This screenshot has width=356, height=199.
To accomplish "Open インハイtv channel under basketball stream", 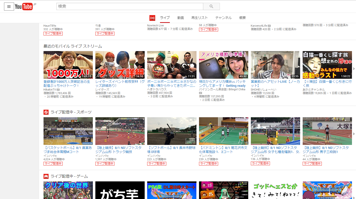I will point(50,156).
